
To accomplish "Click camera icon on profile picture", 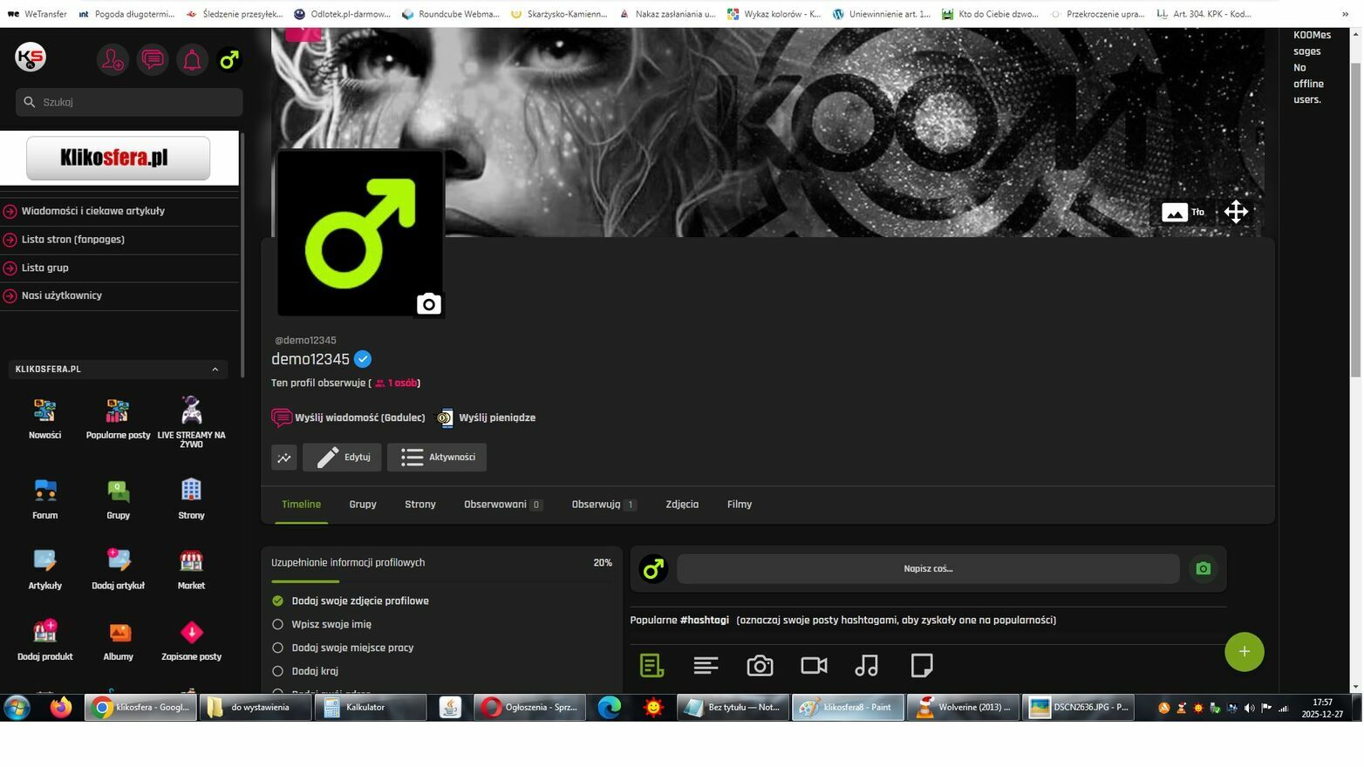I will (428, 304).
